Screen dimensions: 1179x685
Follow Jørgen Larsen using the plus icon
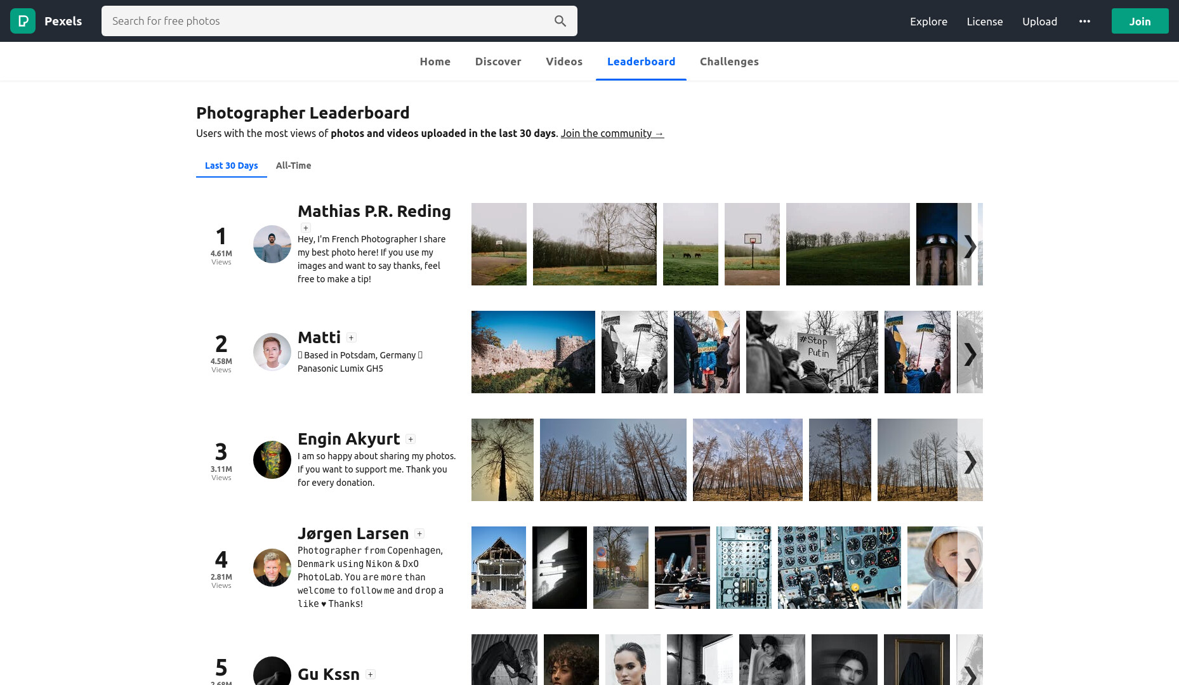[x=419, y=533]
